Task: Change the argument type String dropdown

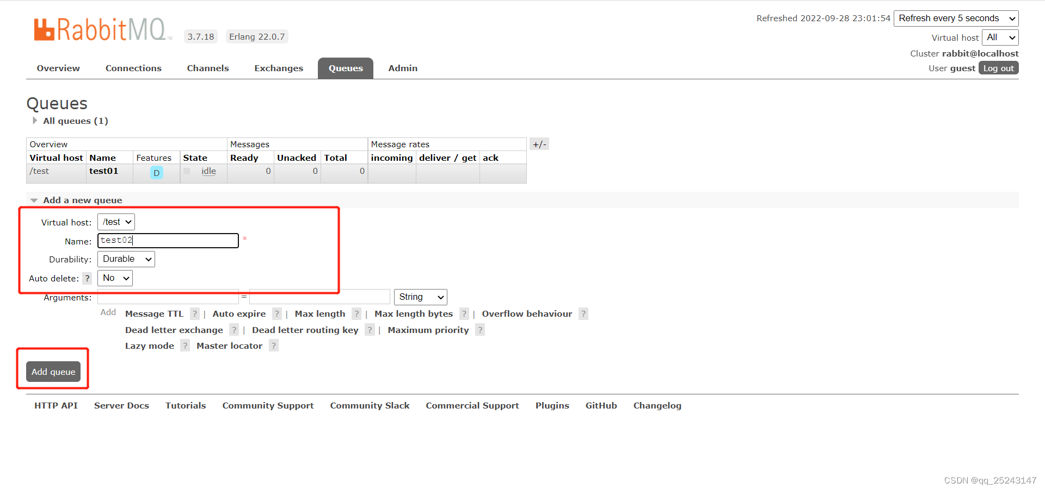Action: pos(420,297)
